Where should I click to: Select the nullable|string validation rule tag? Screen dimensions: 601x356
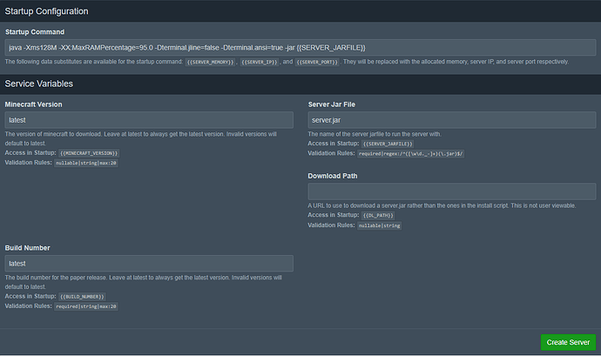[x=379, y=225]
